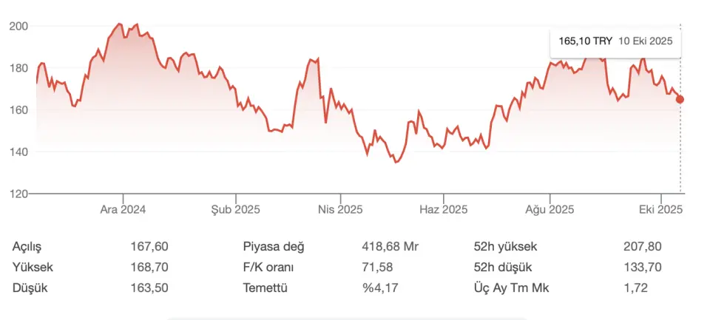Click the Ağu 2025 axis label
The width and height of the screenshot is (710, 320).
click(x=550, y=209)
